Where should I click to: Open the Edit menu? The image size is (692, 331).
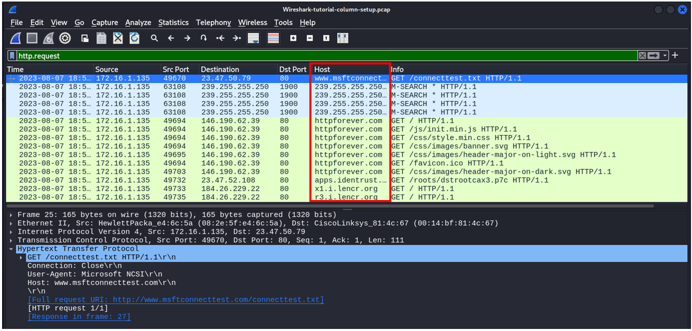37,23
